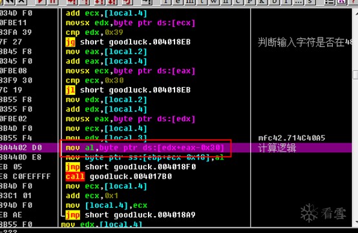This screenshot has width=358, height=233.
Task: Select 'jmp short goodluck.004018F0' line
Action: [131, 167]
